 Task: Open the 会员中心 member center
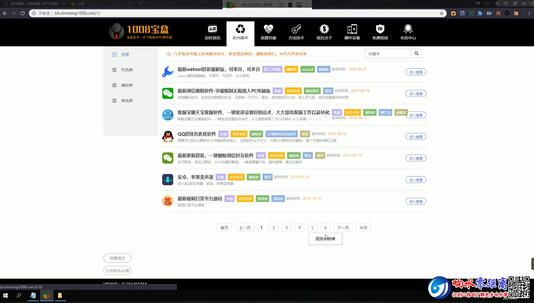point(408,32)
